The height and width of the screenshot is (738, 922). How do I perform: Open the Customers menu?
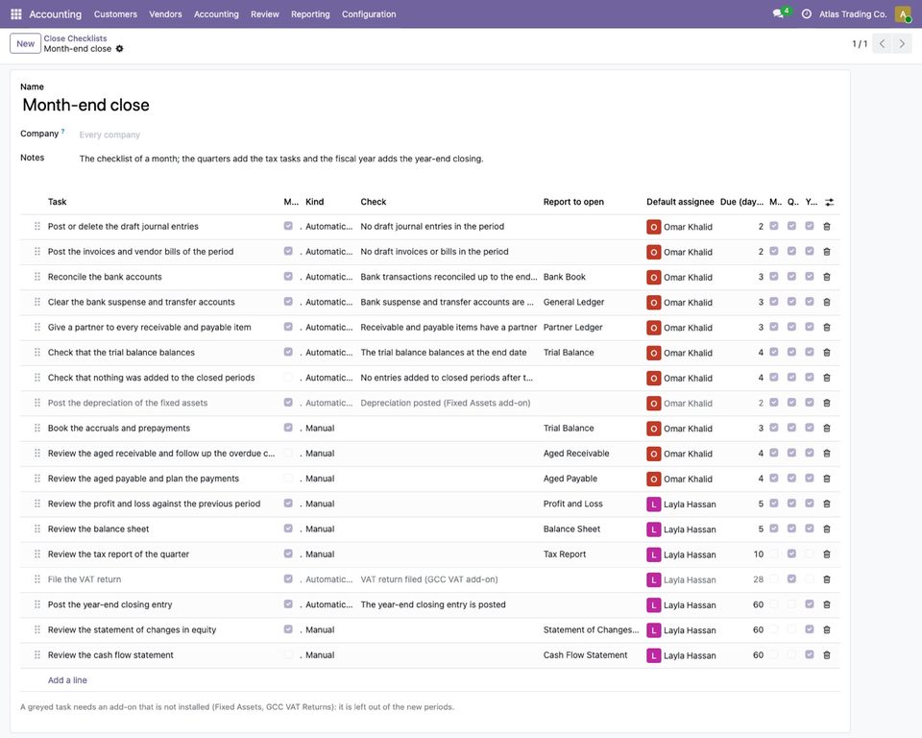(115, 14)
